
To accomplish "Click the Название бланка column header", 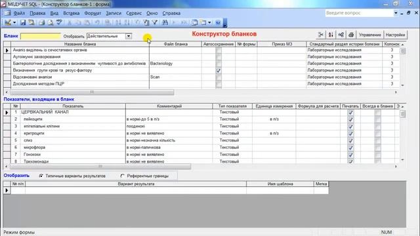I will point(80,44).
